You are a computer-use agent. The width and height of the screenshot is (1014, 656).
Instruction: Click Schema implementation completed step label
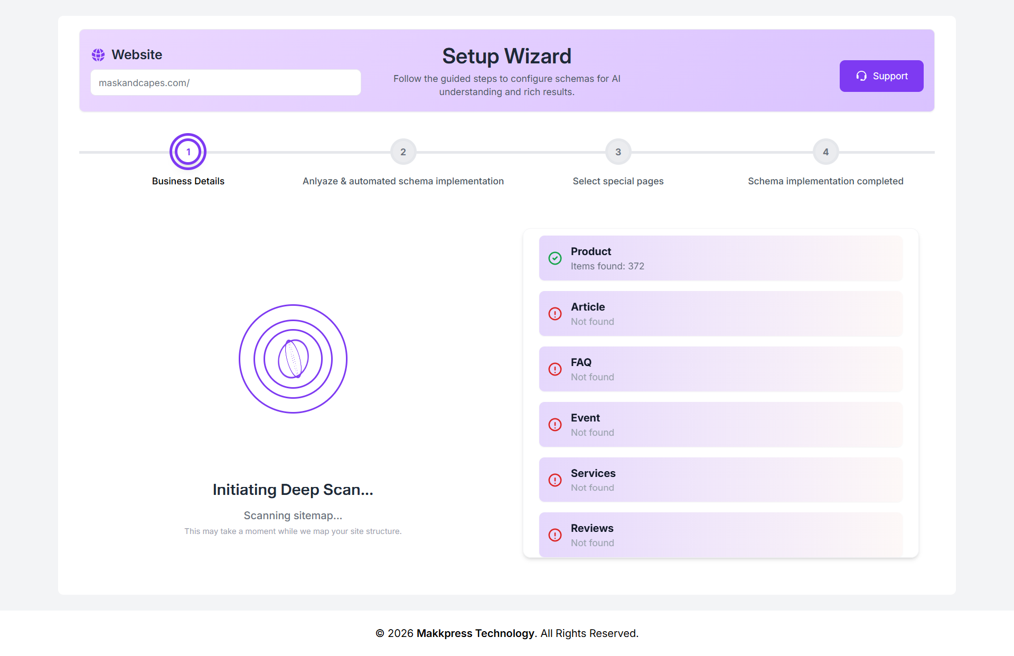click(x=825, y=181)
